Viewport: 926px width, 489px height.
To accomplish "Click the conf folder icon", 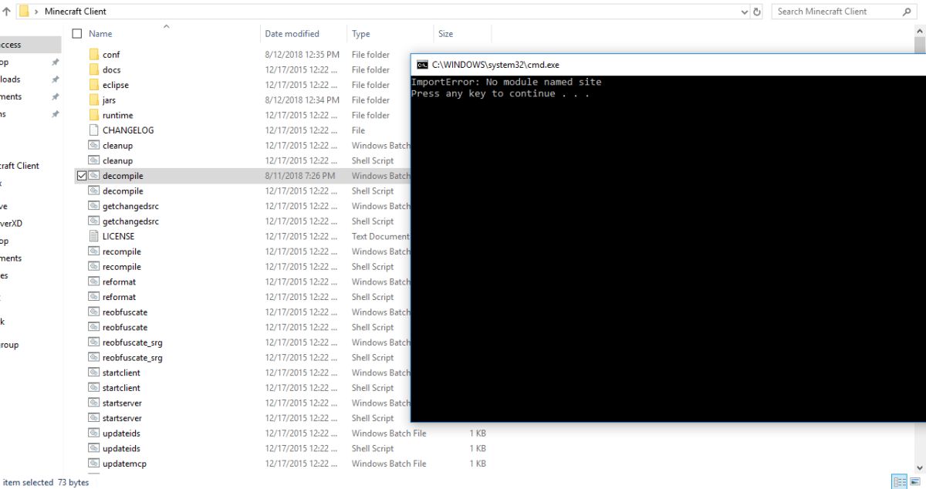I will pos(94,55).
